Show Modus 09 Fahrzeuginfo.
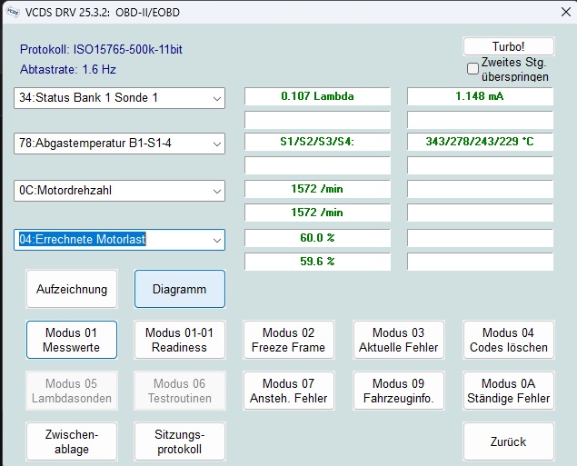Image resolution: width=577 pixels, height=466 pixels. pyautogui.click(x=398, y=391)
